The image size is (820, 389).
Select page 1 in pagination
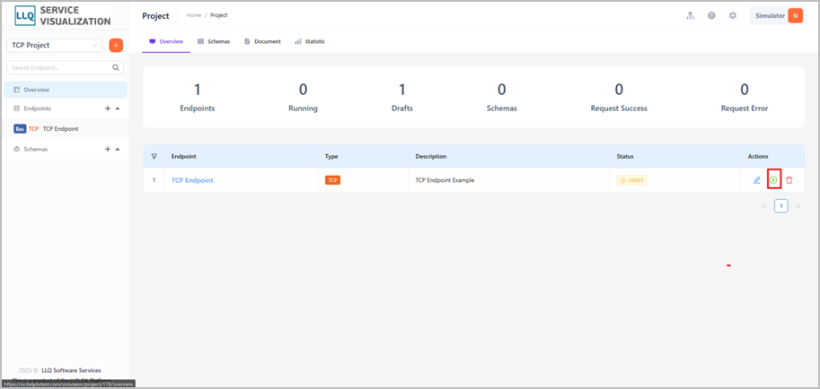click(x=781, y=206)
